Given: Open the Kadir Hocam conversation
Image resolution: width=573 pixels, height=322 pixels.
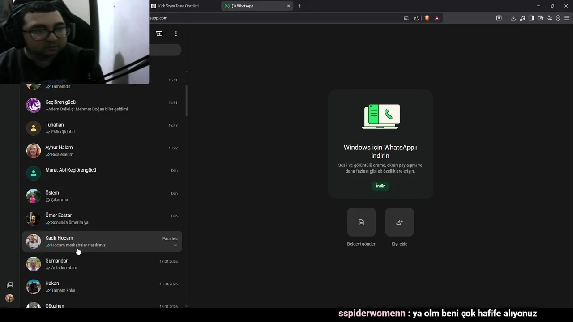Looking at the screenshot, I should (x=102, y=241).
